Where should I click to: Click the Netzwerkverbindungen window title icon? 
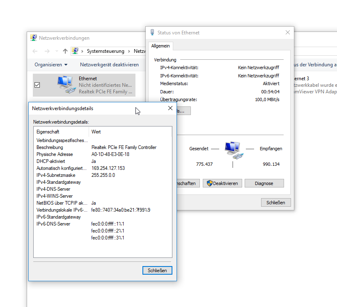click(x=33, y=38)
